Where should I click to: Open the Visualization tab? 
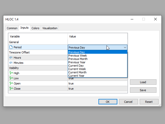(50, 28)
